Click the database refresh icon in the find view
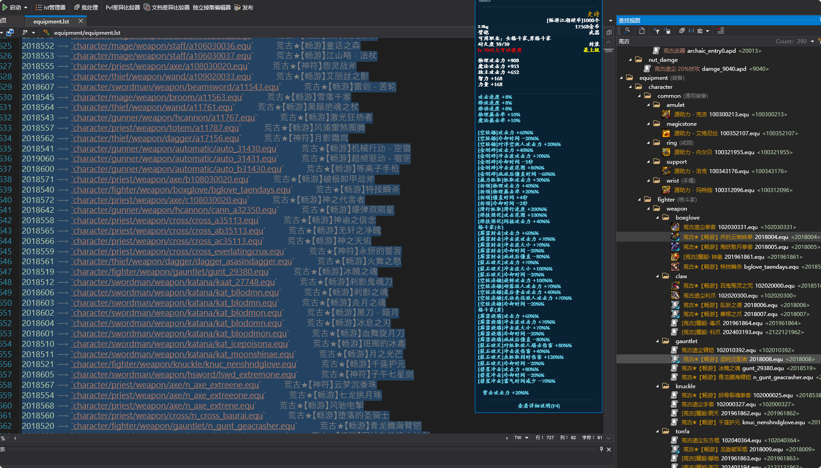 click(668, 31)
